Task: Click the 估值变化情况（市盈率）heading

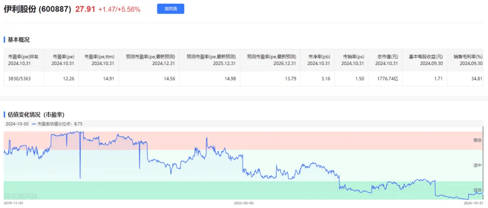Action: (x=36, y=114)
